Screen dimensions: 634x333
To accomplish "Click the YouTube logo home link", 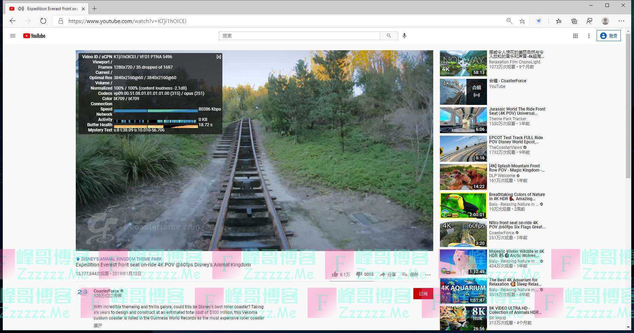I will tap(34, 36).
